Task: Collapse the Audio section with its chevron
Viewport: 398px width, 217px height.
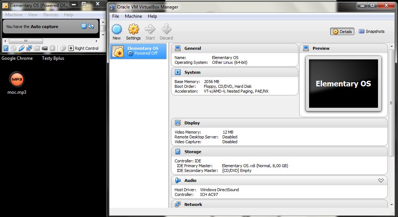Action: (x=381, y=180)
